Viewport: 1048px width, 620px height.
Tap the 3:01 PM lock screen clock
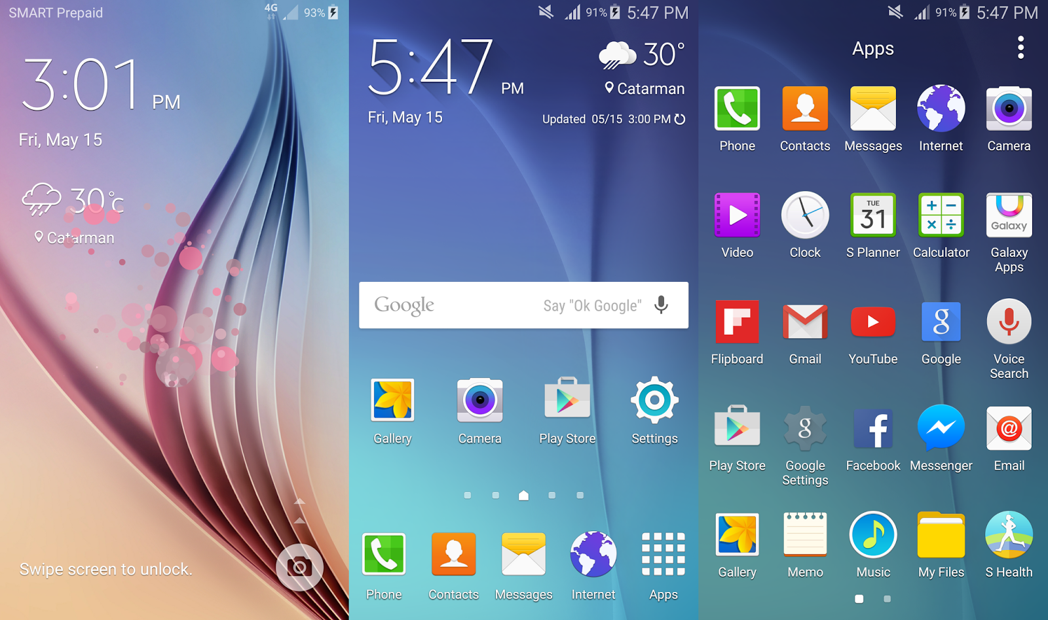(x=102, y=84)
